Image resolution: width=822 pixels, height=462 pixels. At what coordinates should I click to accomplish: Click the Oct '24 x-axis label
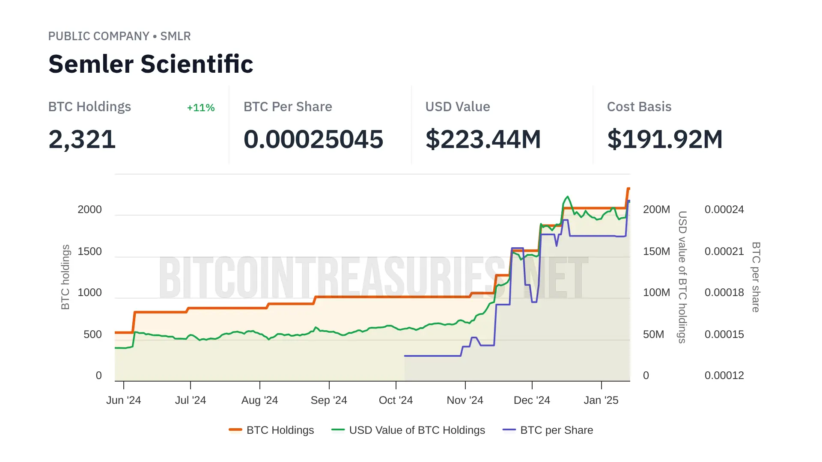pos(396,400)
